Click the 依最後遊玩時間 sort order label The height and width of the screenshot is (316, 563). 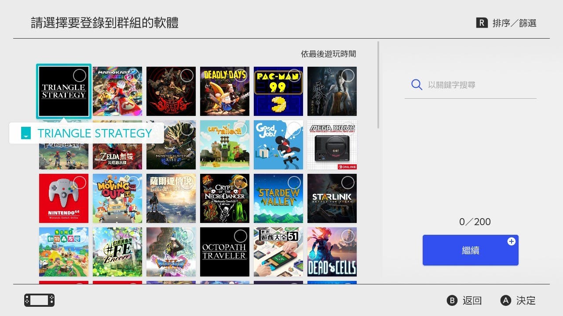[x=329, y=54]
